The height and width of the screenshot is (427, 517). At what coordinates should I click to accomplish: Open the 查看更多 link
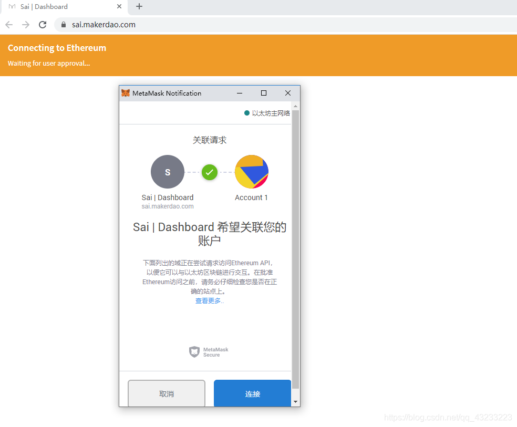209,301
